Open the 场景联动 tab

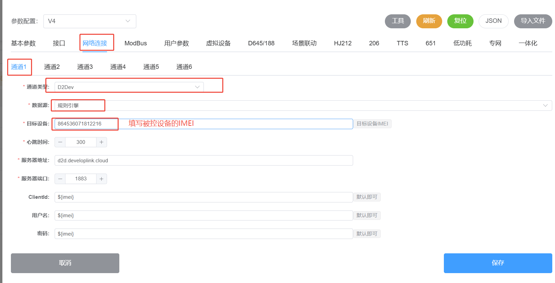pos(304,43)
